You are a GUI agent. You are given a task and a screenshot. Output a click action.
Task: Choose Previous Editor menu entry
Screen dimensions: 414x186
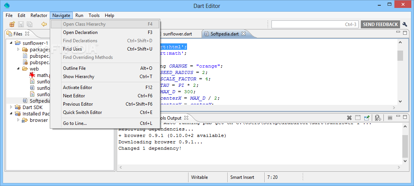click(105, 104)
